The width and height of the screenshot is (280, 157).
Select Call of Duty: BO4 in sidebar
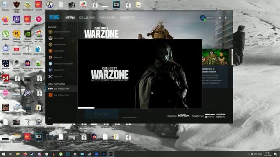(61, 95)
